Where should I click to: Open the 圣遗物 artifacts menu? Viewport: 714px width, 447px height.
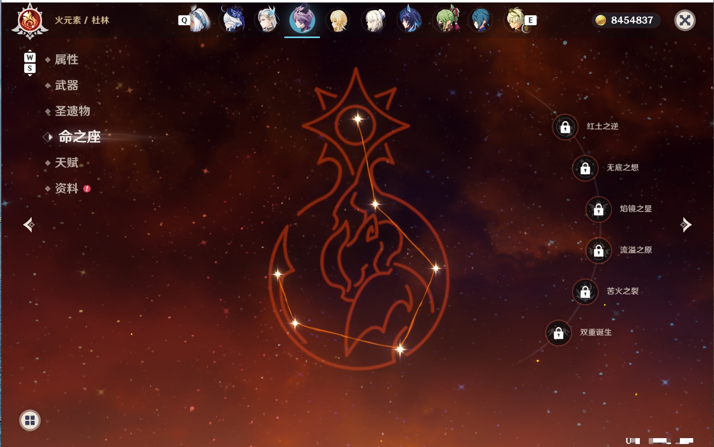[73, 111]
